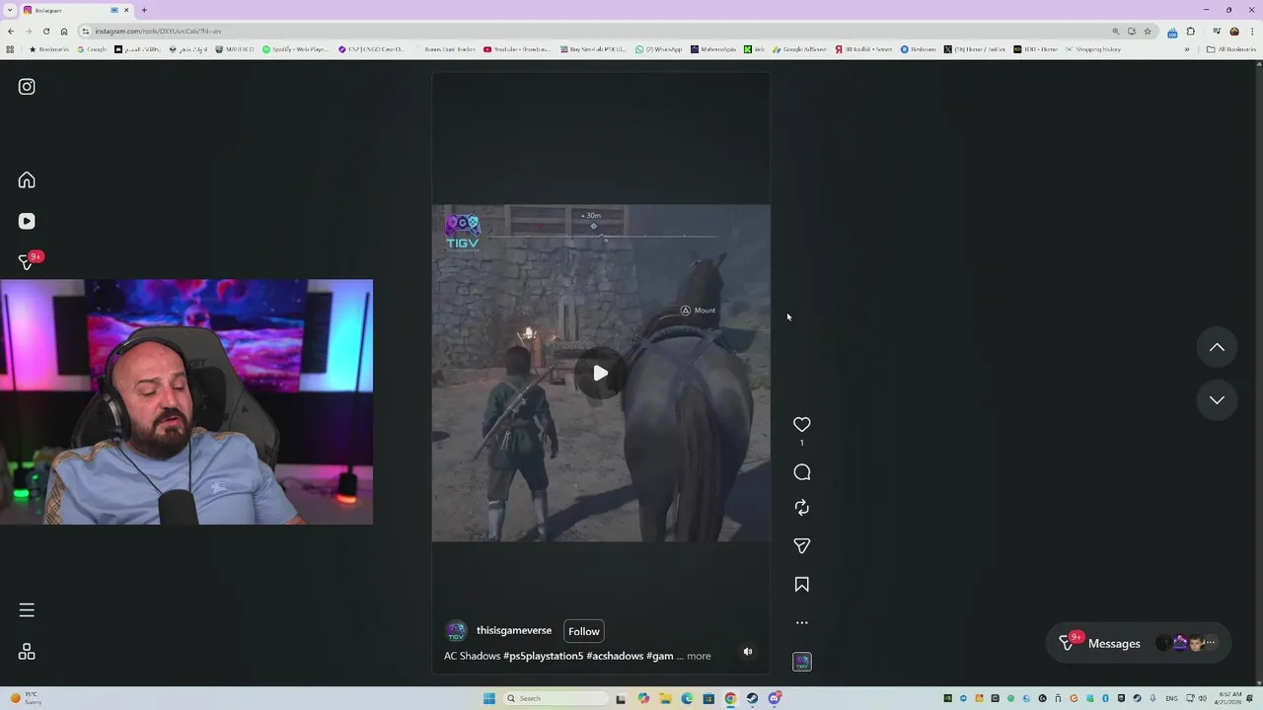1263x710 pixels.
Task: Share the reel via paper-plane icon
Action: tap(802, 545)
